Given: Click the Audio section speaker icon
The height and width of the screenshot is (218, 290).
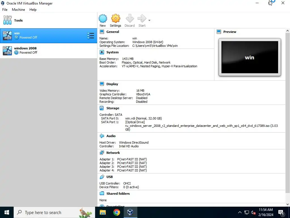Looking at the screenshot, I should (x=102, y=136).
